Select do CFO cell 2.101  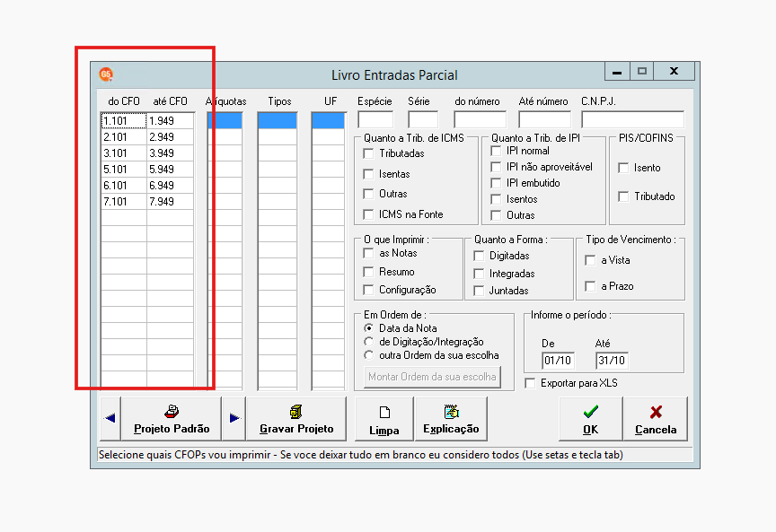point(124,137)
